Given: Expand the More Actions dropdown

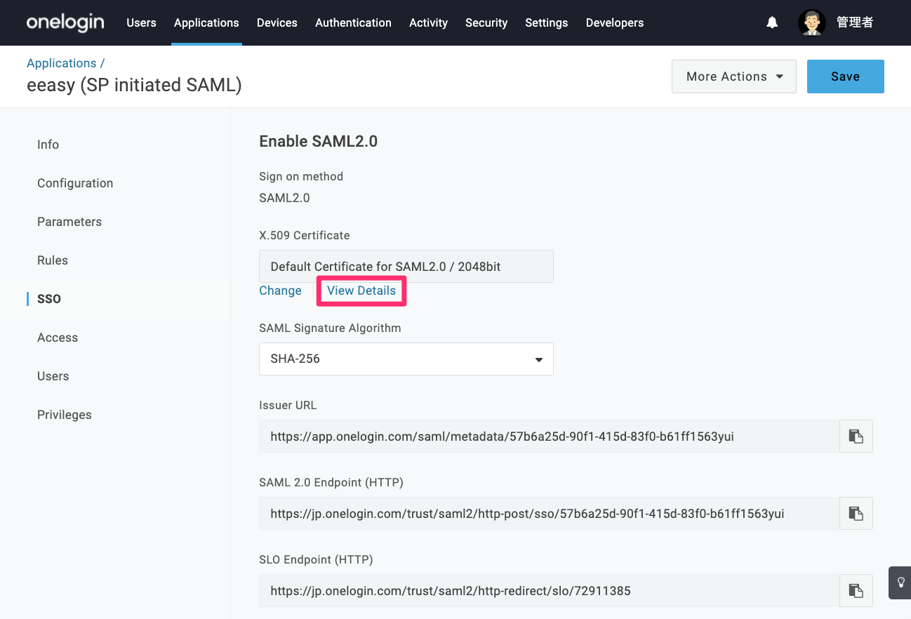Looking at the screenshot, I should (734, 76).
